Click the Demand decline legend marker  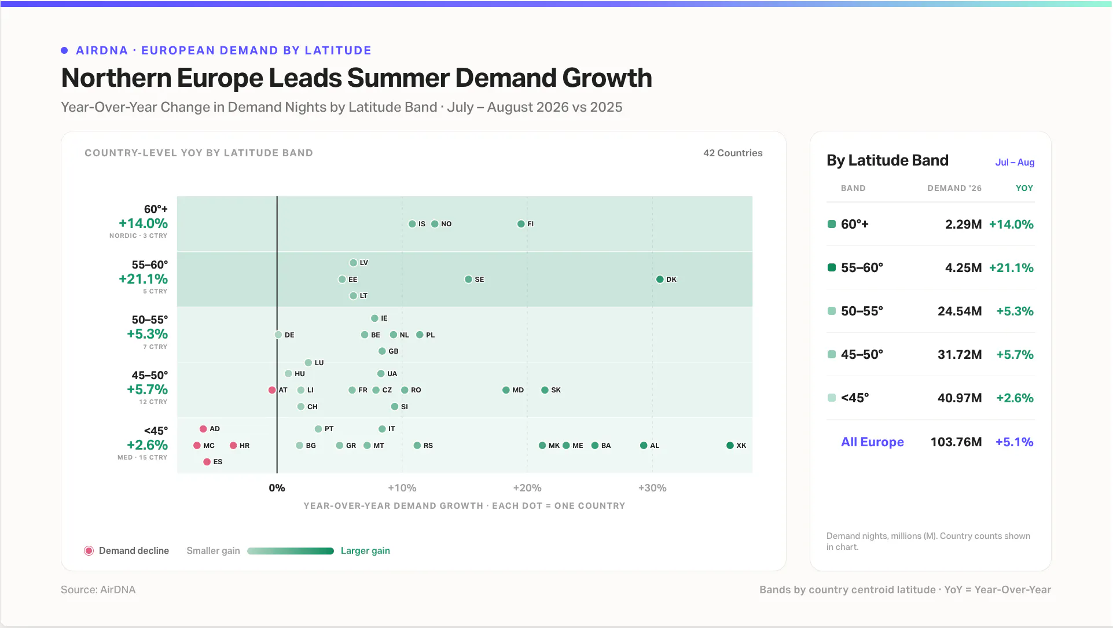tap(89, 550)
